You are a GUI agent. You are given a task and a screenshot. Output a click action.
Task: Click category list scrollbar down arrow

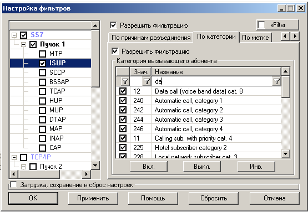(x=286, y=154)
